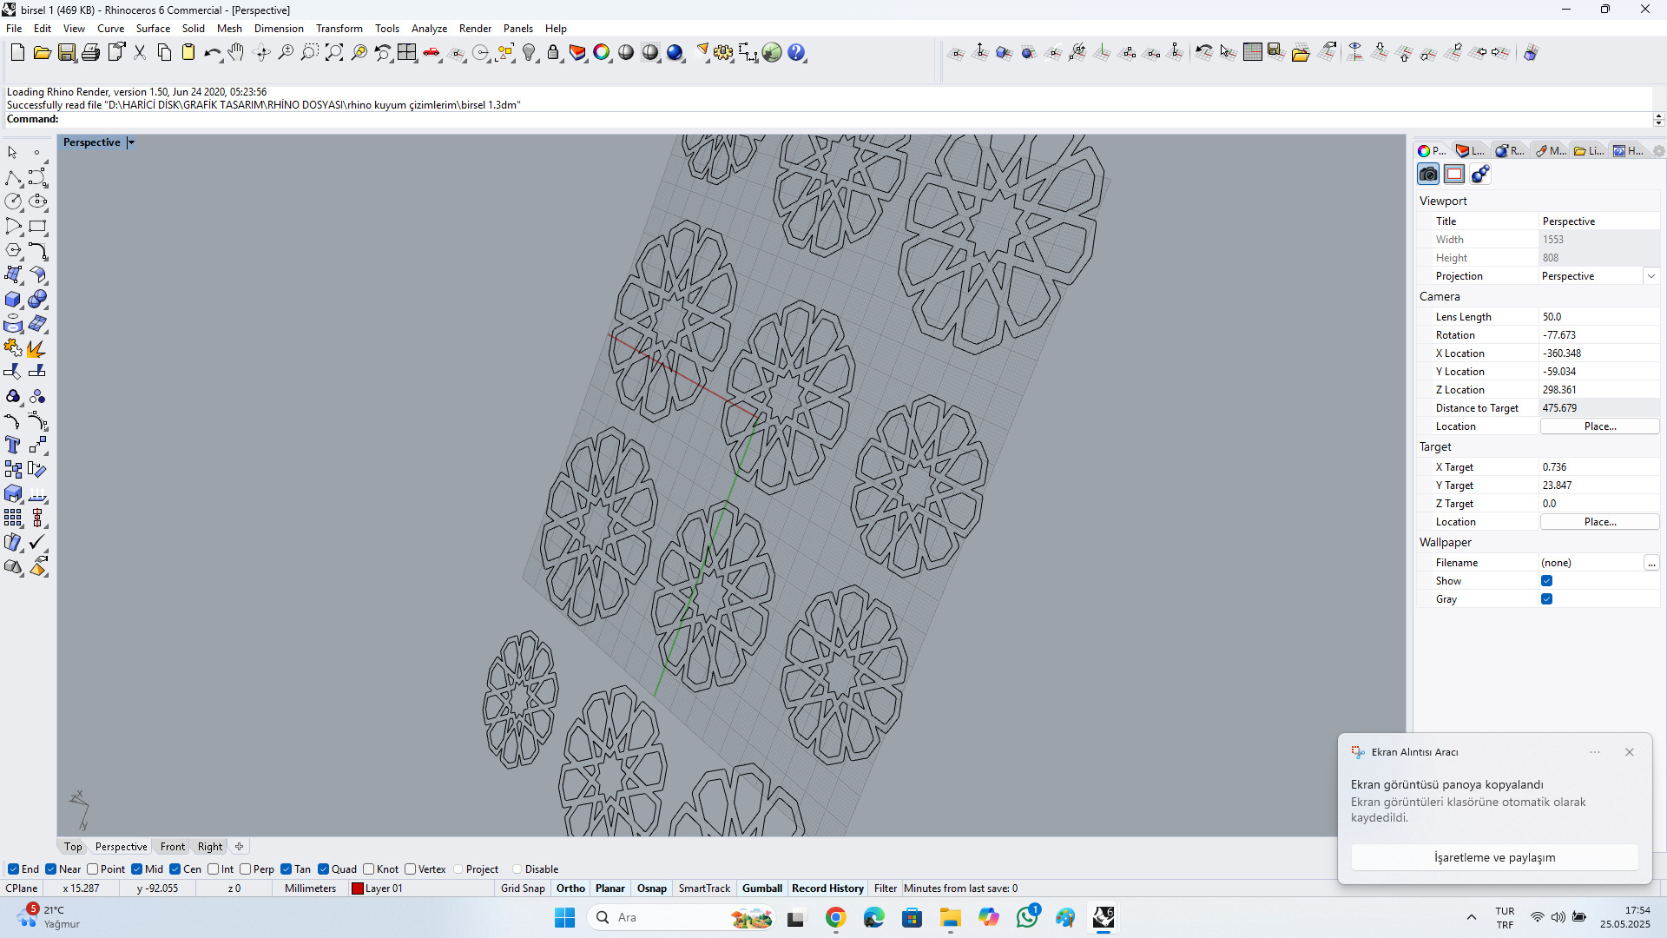The height and width of the screenshot is (938, 1667).
Task: Open Help with question mark icon
Action: [x=796, y=53]
